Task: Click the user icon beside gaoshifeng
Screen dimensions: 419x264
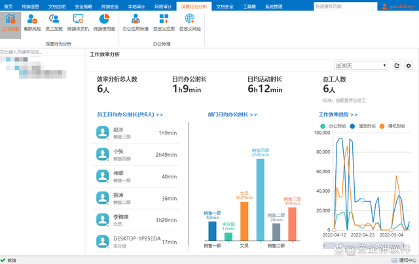Action: pos(384,7)
